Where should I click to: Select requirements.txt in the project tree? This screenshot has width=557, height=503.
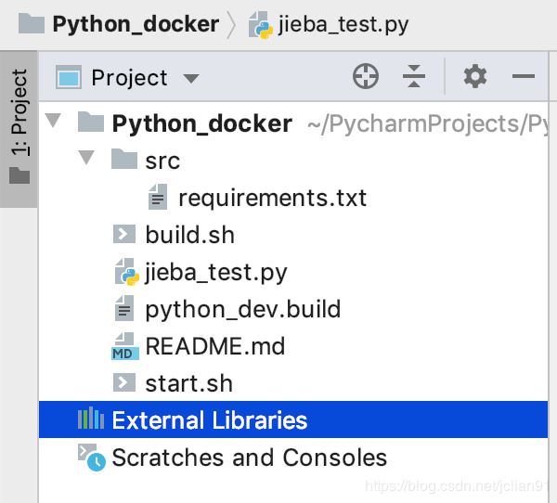[x=272, y=198]
